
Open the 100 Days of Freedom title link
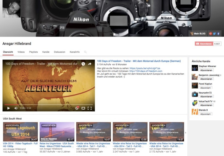click(x=139, y=61)
